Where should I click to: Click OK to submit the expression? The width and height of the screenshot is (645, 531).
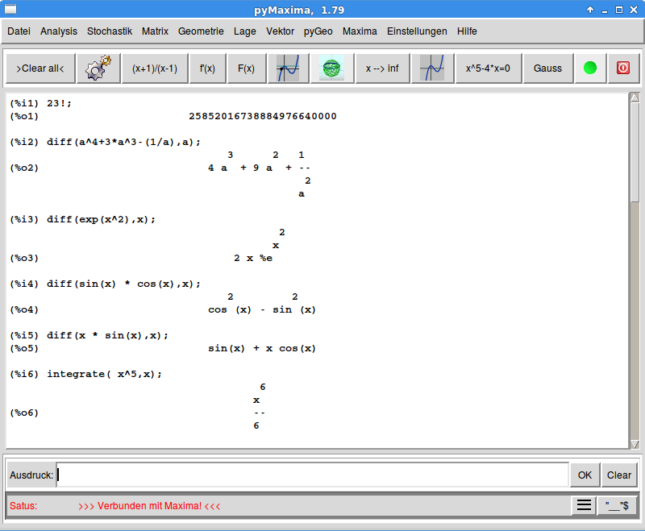point(585,475)
